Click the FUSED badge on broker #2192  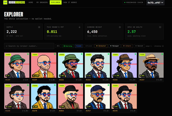click(x=116, y=86)
